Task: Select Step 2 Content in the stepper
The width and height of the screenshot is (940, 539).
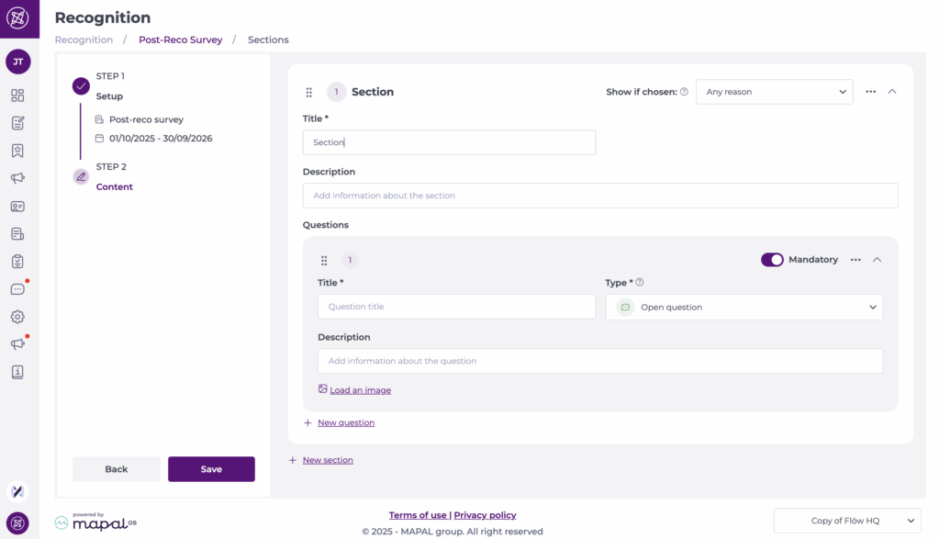Action: 114,186
